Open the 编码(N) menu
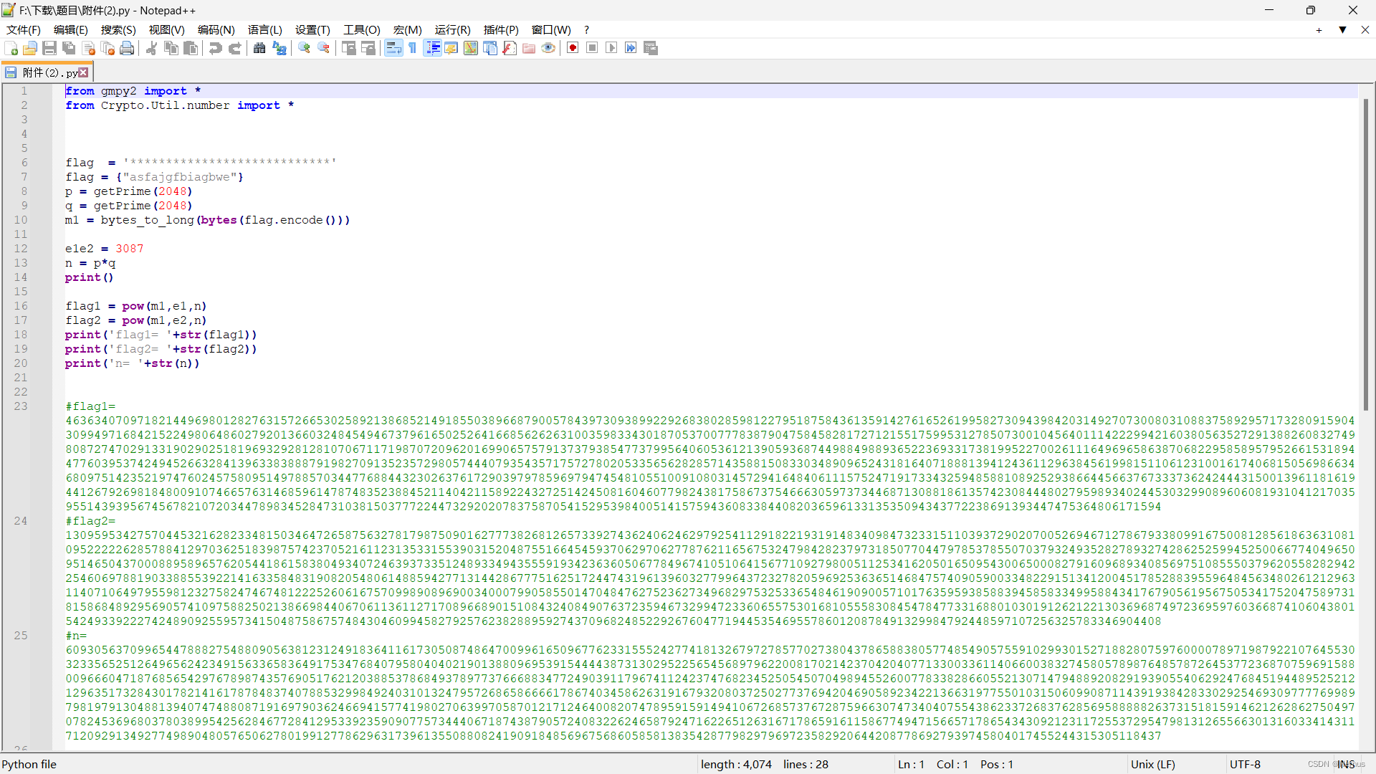The image size is (1376, 774). 216,30
